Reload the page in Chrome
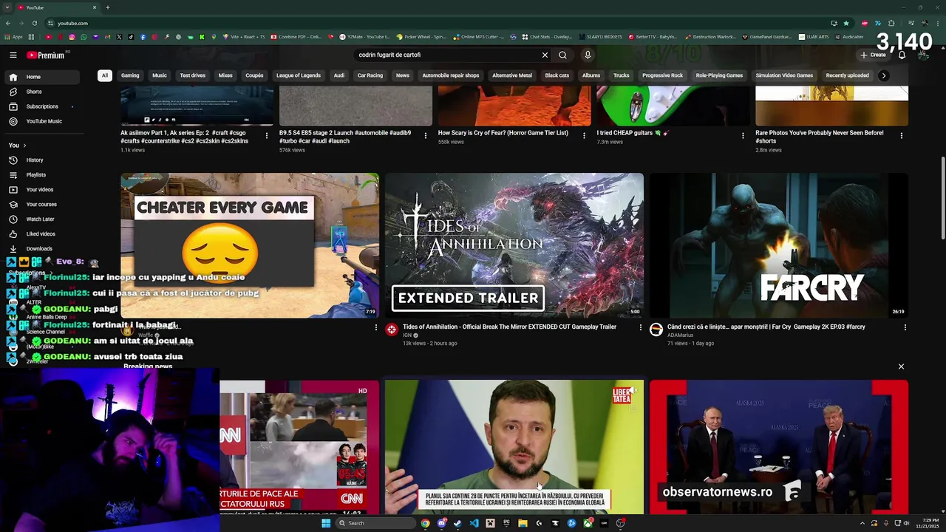Image resolution: width=946 pixels, height=532 pixels. coord(34,23)
